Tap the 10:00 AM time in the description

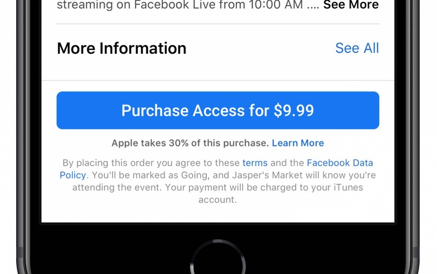tap(276, 4)
